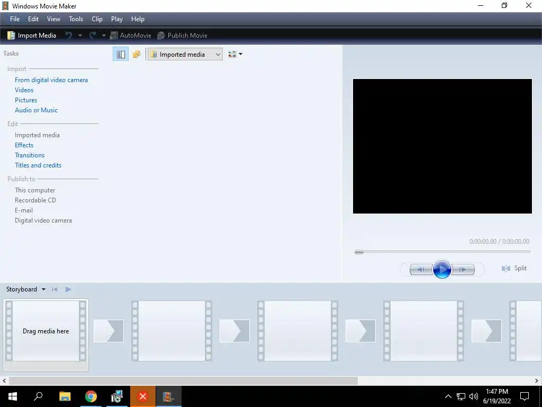Screen dimensions: 542x407
Task: Open the View menu
Action: point(53,19)
